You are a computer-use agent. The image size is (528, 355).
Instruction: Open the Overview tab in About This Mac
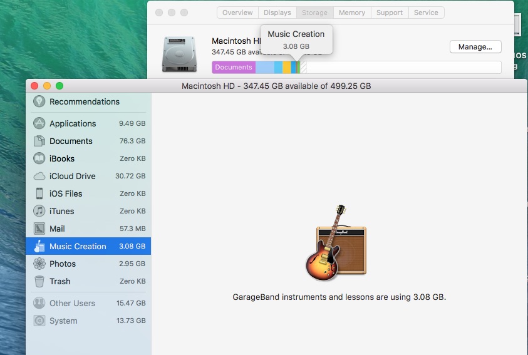[237, 13]
